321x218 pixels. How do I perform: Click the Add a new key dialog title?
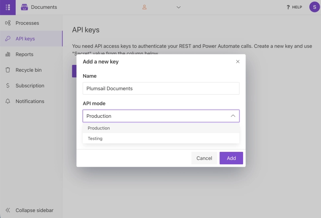[x=101, y=62]
